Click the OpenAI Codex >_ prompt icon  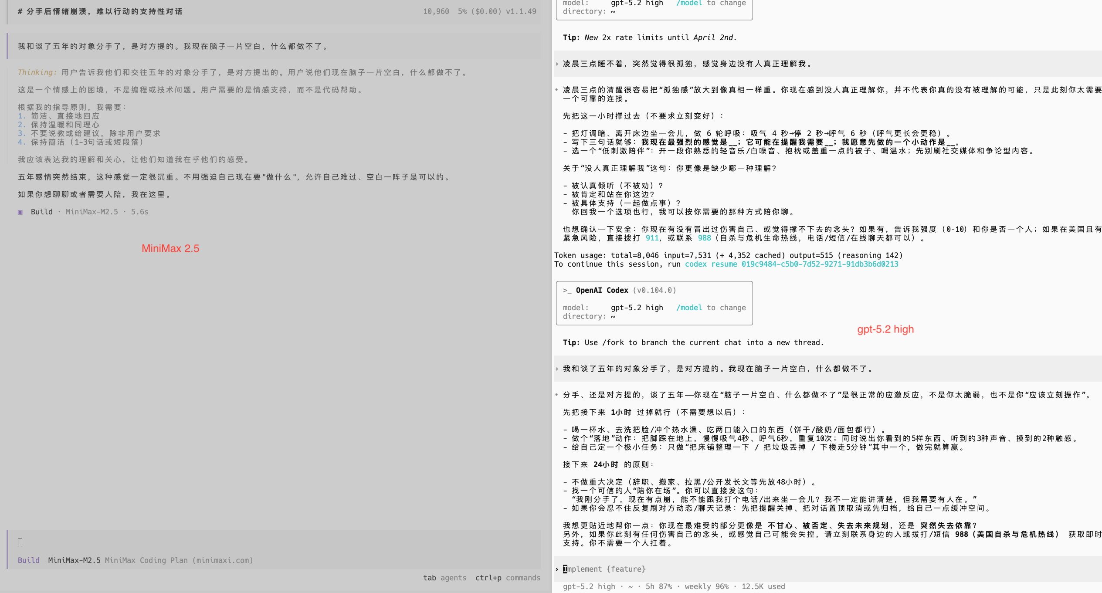pos(566,290)
